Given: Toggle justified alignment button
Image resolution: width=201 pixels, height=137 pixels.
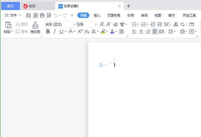Looking at the screenshot, I should 154,31.
